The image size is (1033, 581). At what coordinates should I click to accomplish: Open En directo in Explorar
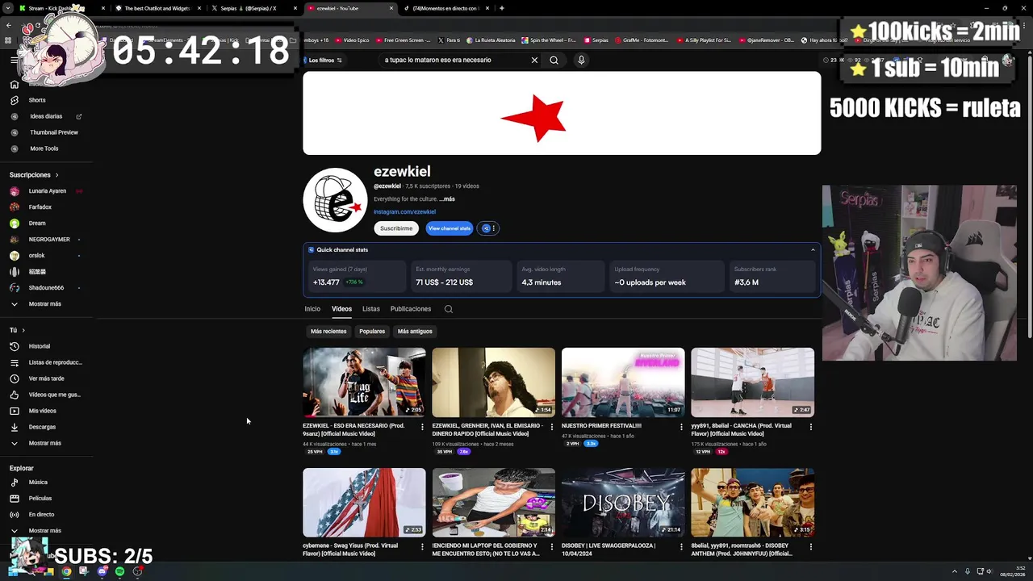[41, 515]
